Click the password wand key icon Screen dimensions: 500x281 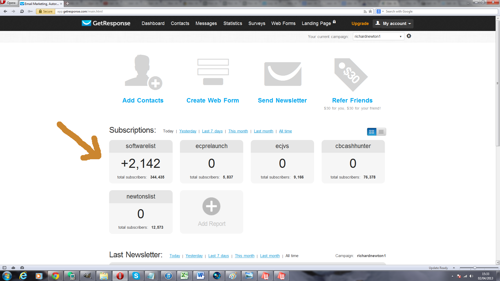(x=30, y=11)
